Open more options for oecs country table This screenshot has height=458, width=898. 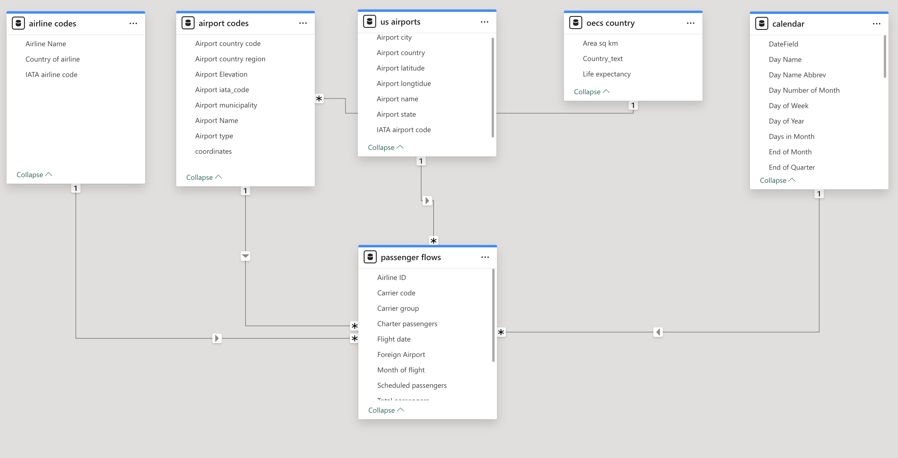point(690,23)
